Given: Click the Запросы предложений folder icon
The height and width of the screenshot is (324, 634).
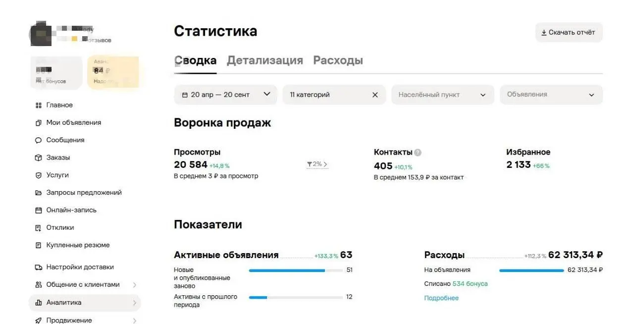Looking at the screenshot, I should 39,193.
